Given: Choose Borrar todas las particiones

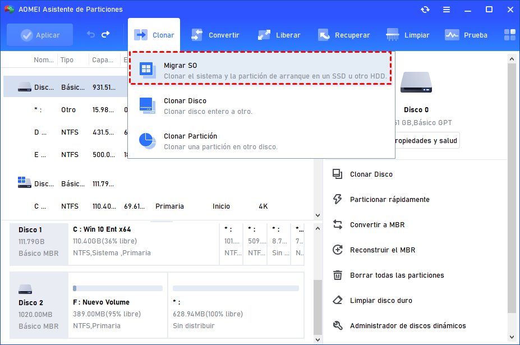Looking at the screenshot, I should click(x=397, y=275).
